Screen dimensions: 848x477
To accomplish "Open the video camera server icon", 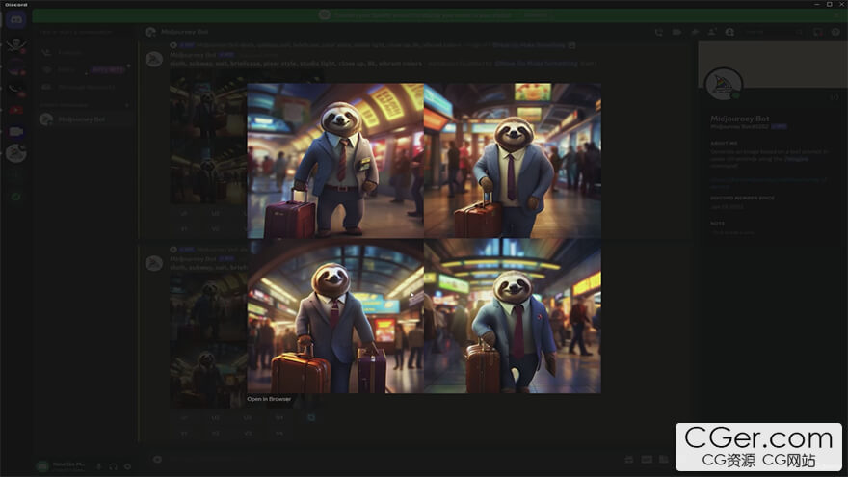I will pos(16,131).
